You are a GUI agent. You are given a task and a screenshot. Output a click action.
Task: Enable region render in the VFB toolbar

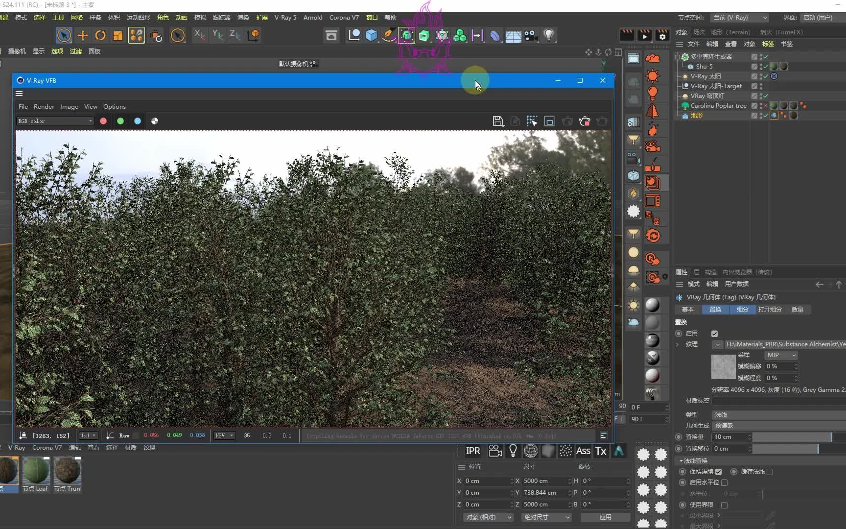tap(532, 121)
